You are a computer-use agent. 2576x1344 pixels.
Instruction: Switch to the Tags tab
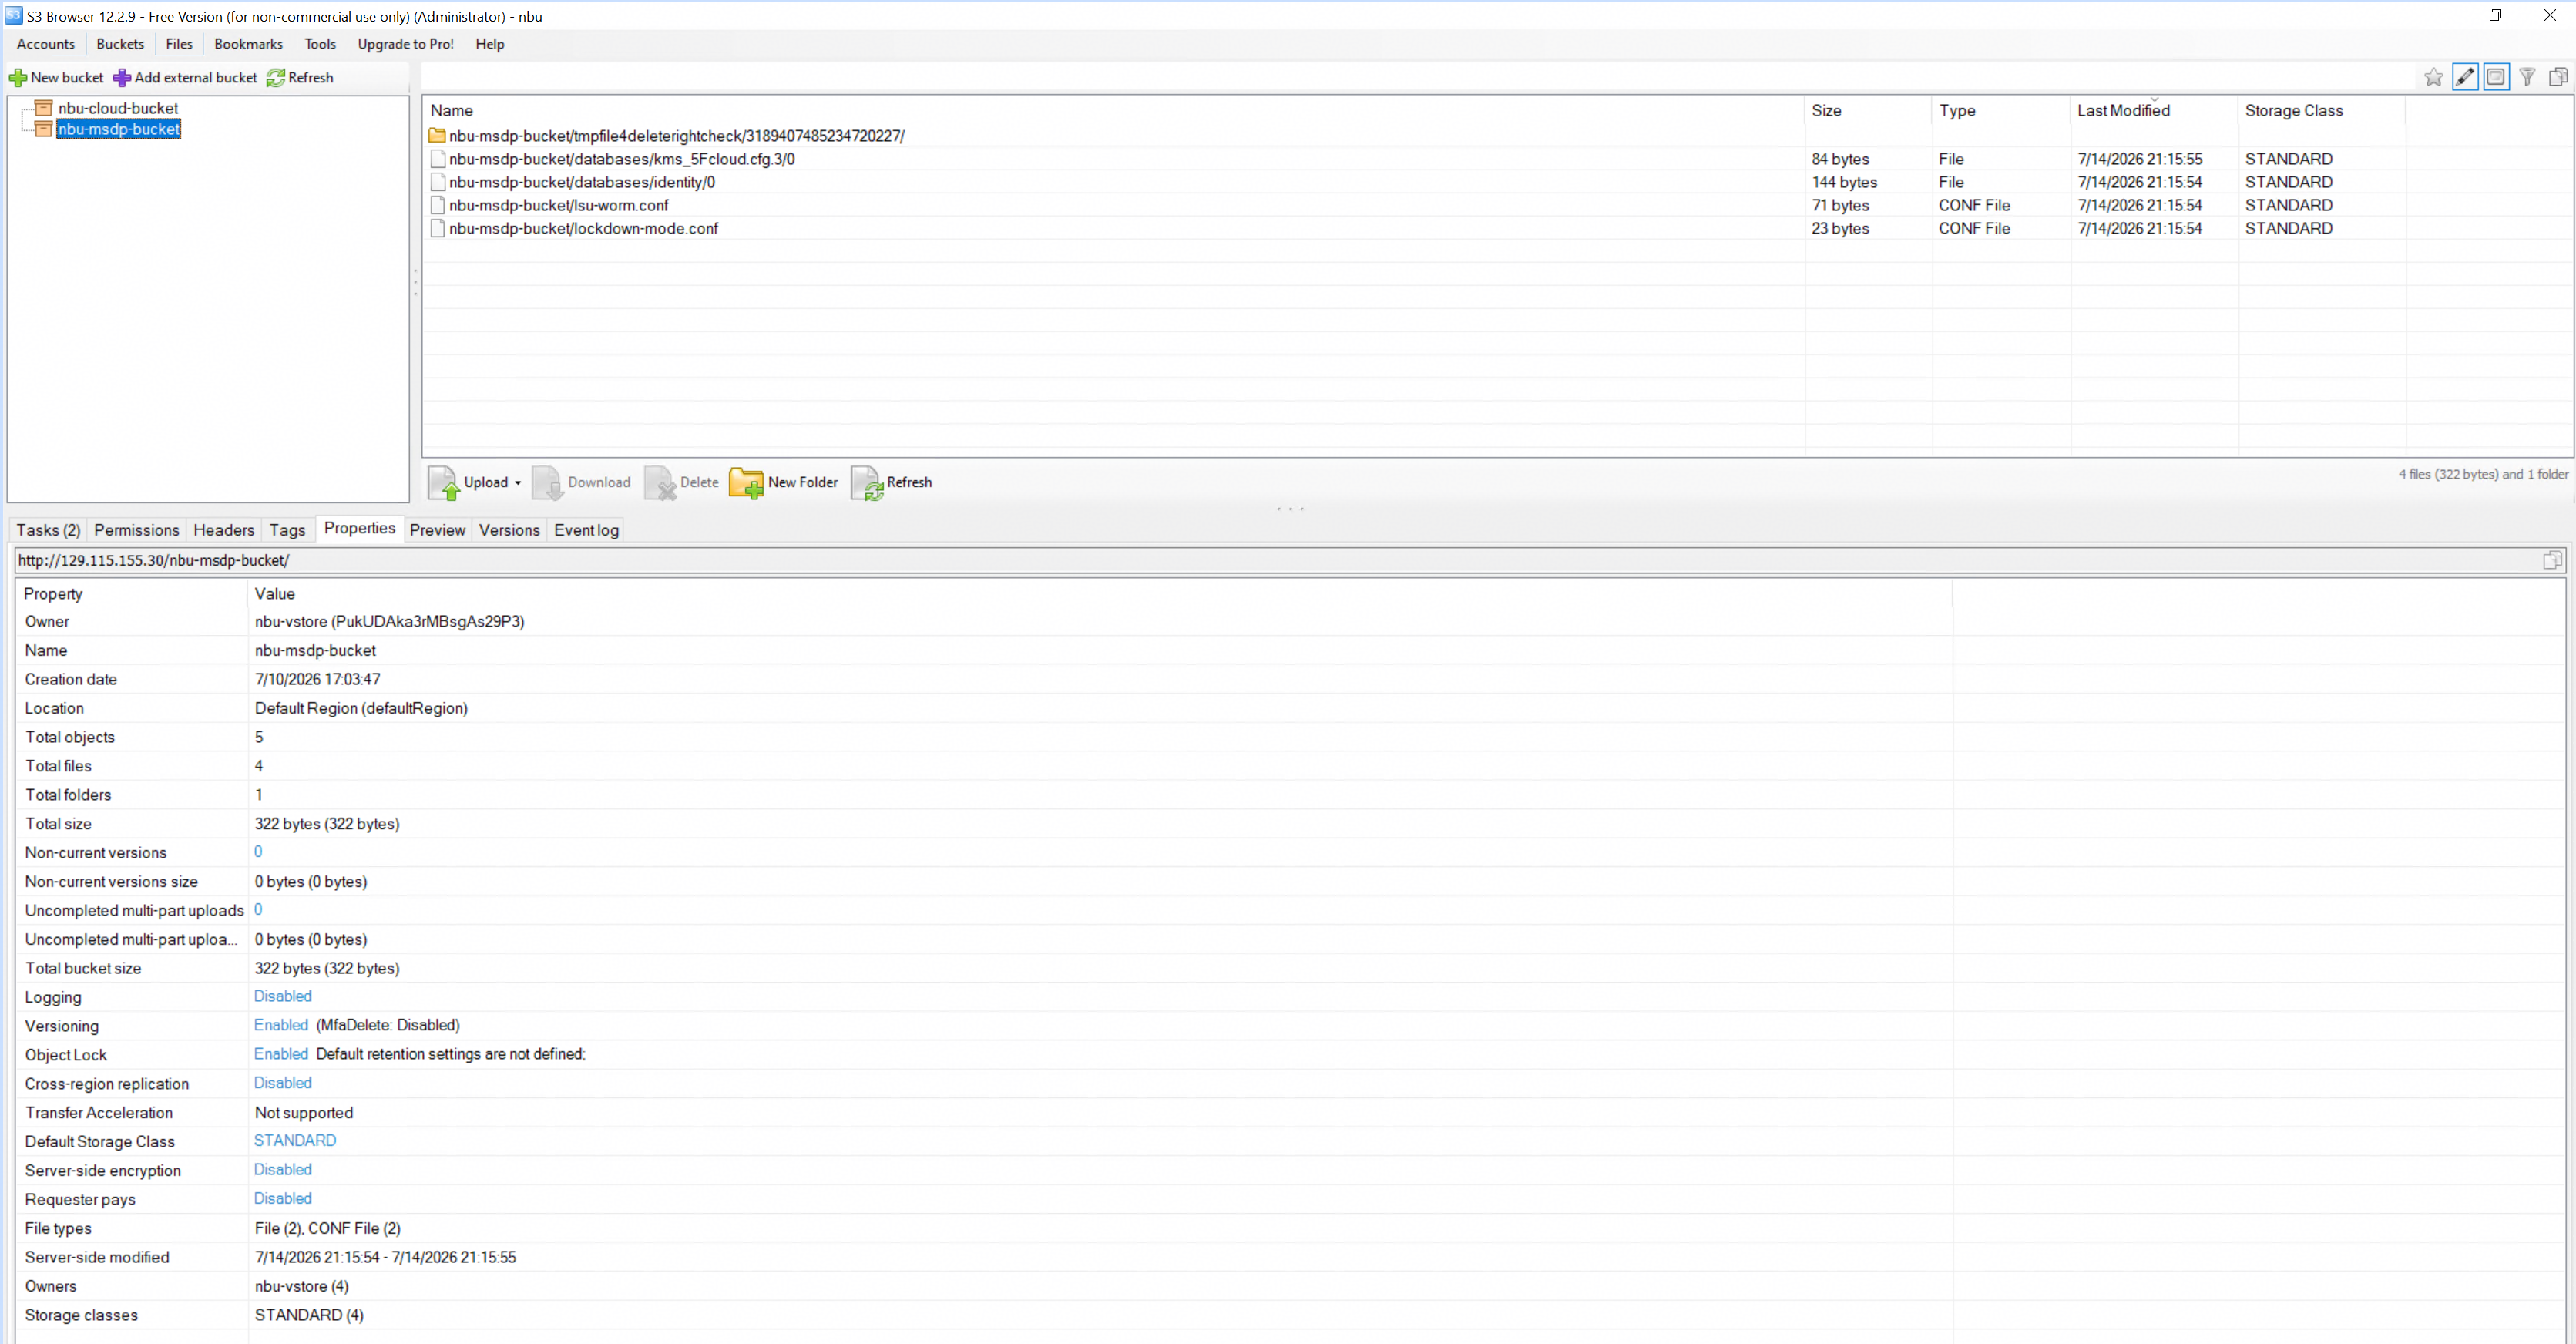pos(287,530)
